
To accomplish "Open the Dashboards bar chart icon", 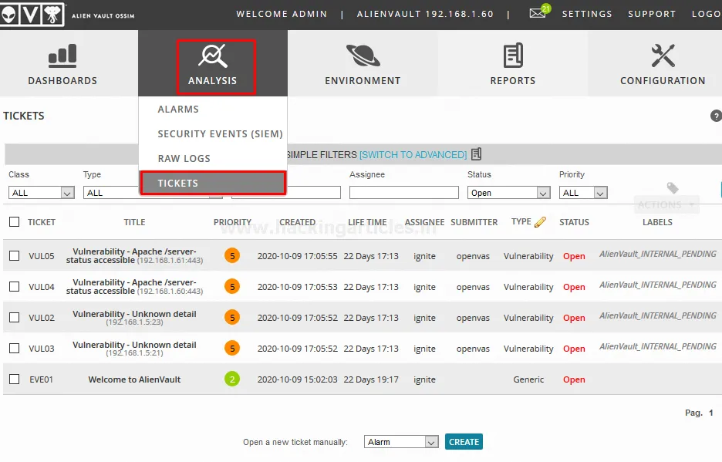I will click(62, 55).
